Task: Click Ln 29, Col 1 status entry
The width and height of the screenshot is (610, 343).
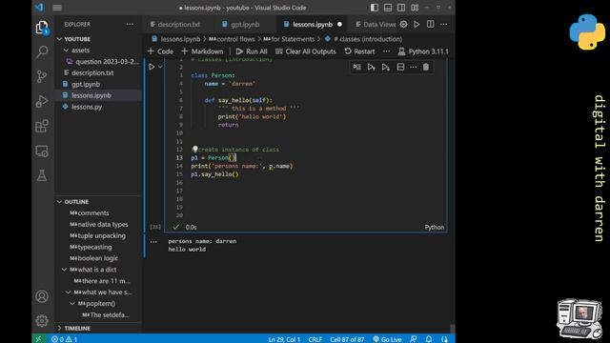Action: click(x=284, y=339)
